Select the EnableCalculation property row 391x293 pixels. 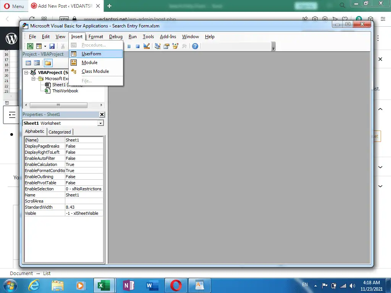[x=64, y=164]
